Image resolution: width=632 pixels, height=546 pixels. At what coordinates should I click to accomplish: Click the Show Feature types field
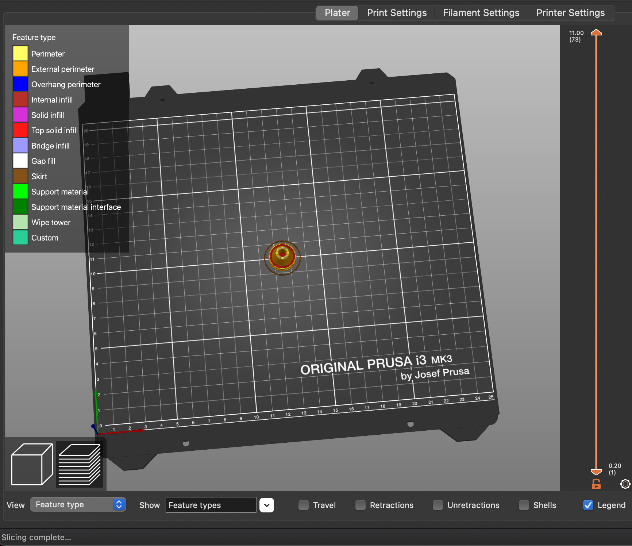211,505
